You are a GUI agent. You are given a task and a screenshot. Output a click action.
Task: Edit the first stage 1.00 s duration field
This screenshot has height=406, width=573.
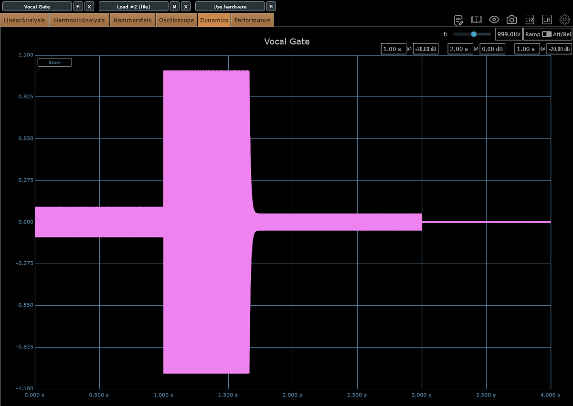(393, 49)
